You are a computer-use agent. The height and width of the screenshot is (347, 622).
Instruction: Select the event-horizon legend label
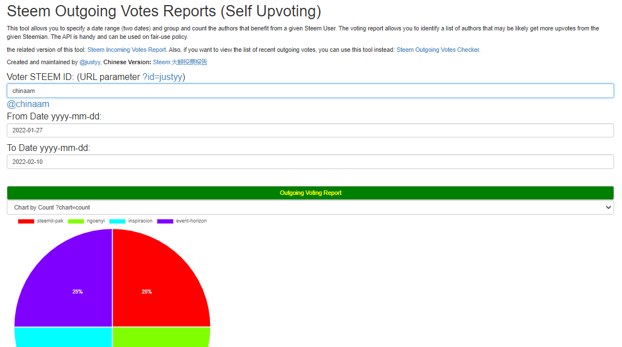[191, 221]
